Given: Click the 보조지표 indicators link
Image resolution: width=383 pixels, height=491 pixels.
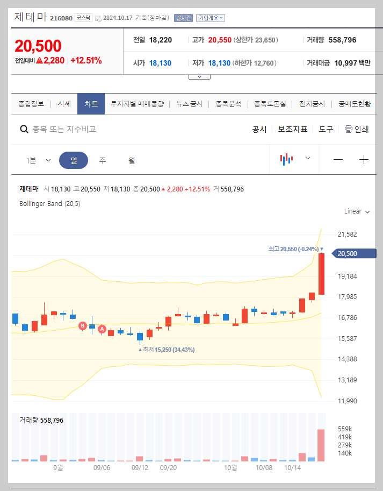Looking at the screenshot, I should [x=292, y=129].
